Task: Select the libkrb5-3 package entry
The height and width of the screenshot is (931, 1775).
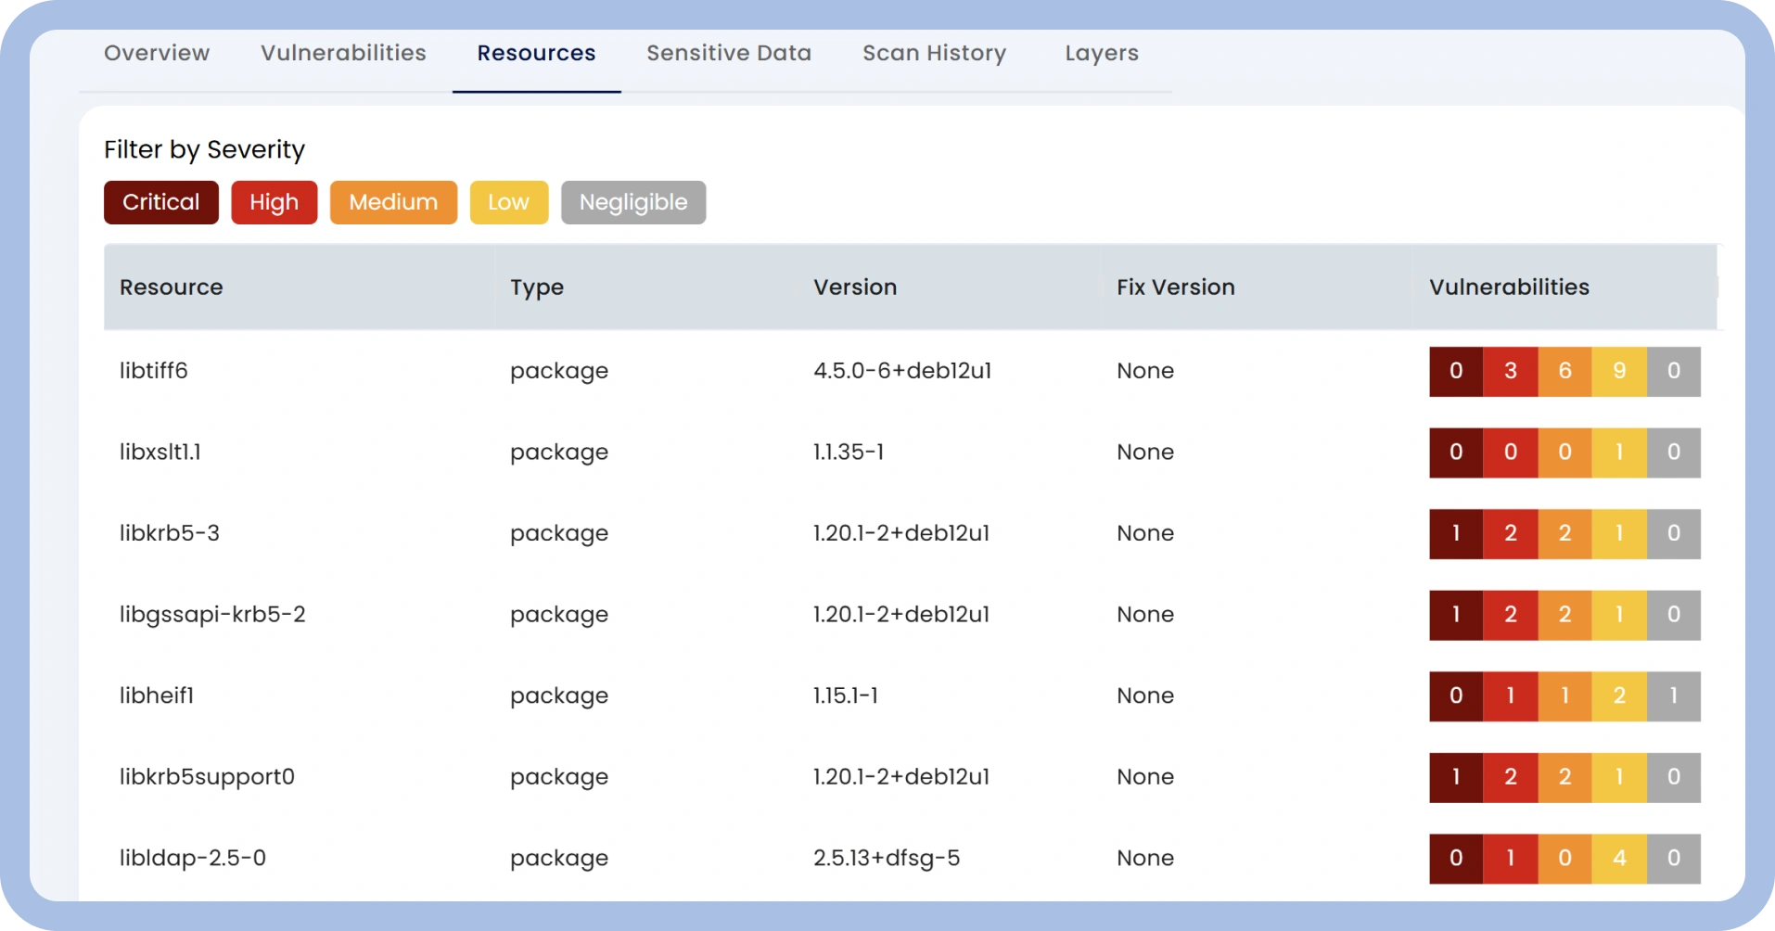Action: point(171,533)
